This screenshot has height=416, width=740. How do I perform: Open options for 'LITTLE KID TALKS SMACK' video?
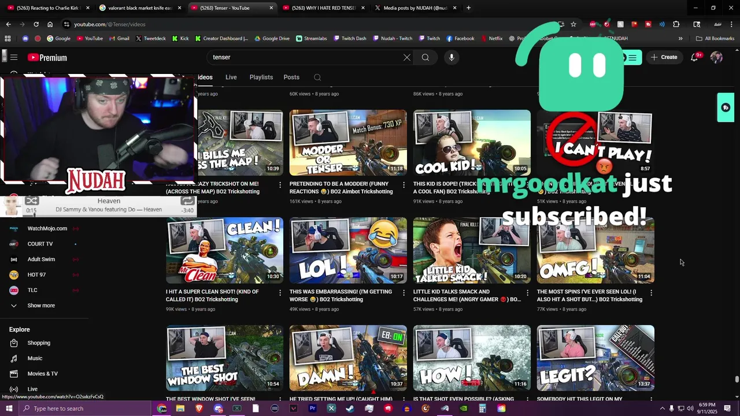528,293
